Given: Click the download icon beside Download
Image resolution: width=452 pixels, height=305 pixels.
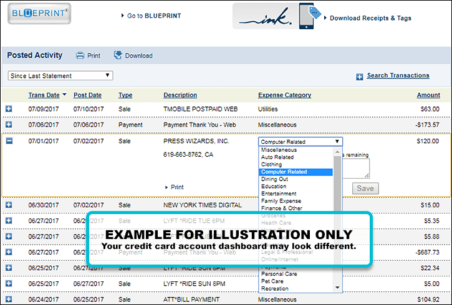Looking at the screenshot, I should pyautogui.click(x=118, y=55).
